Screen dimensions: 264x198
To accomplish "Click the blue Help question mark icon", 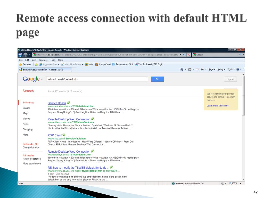I will 237,69.
